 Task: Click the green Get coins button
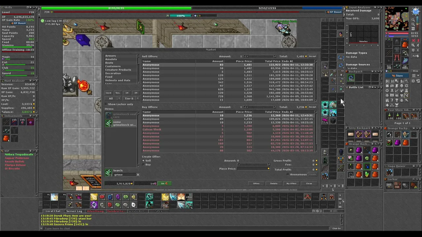point(164,183)
